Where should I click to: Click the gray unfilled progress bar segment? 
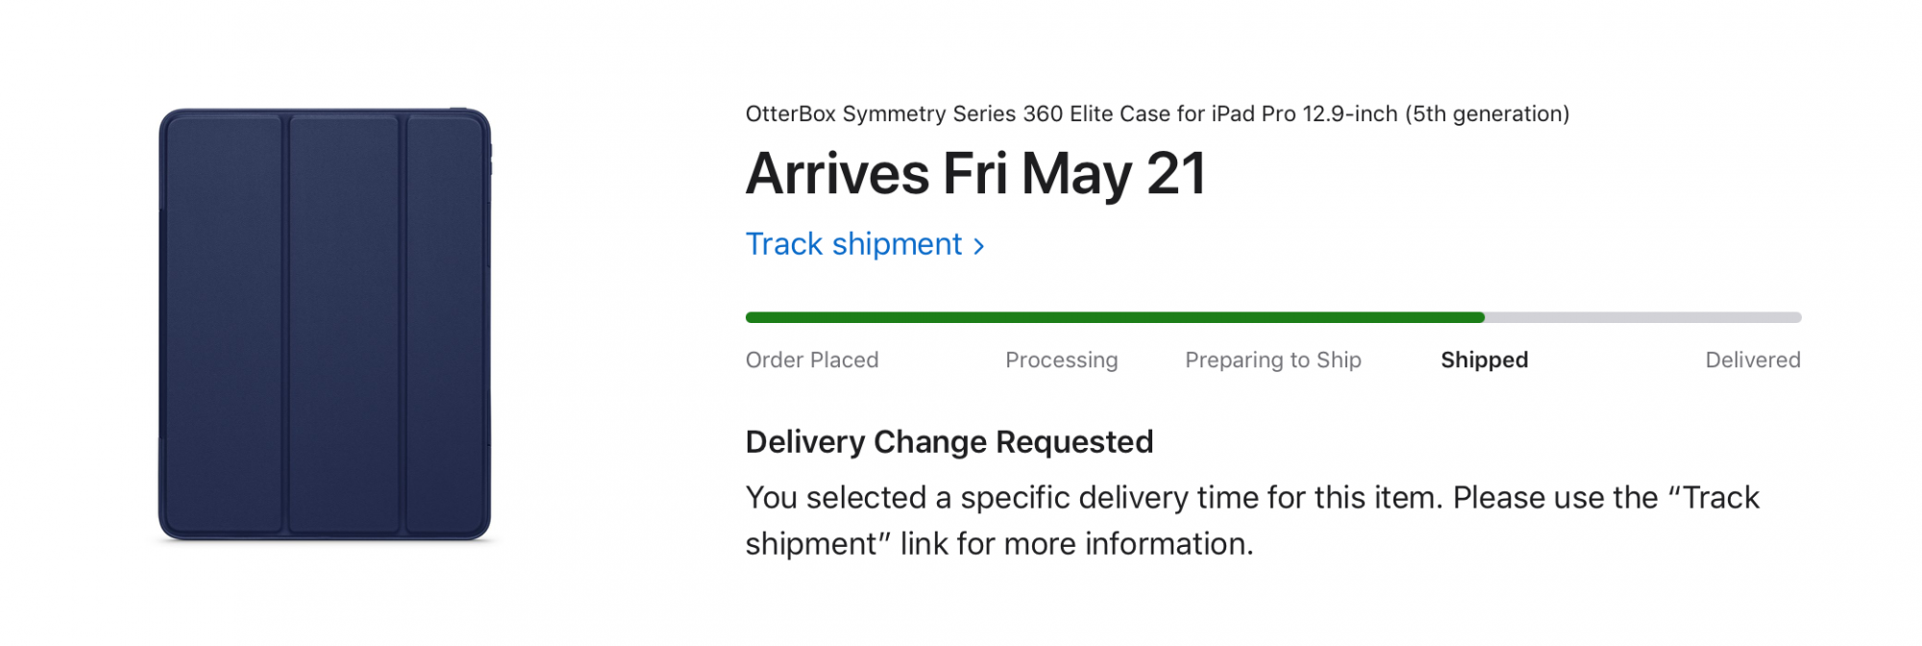tap(1643, 317)
